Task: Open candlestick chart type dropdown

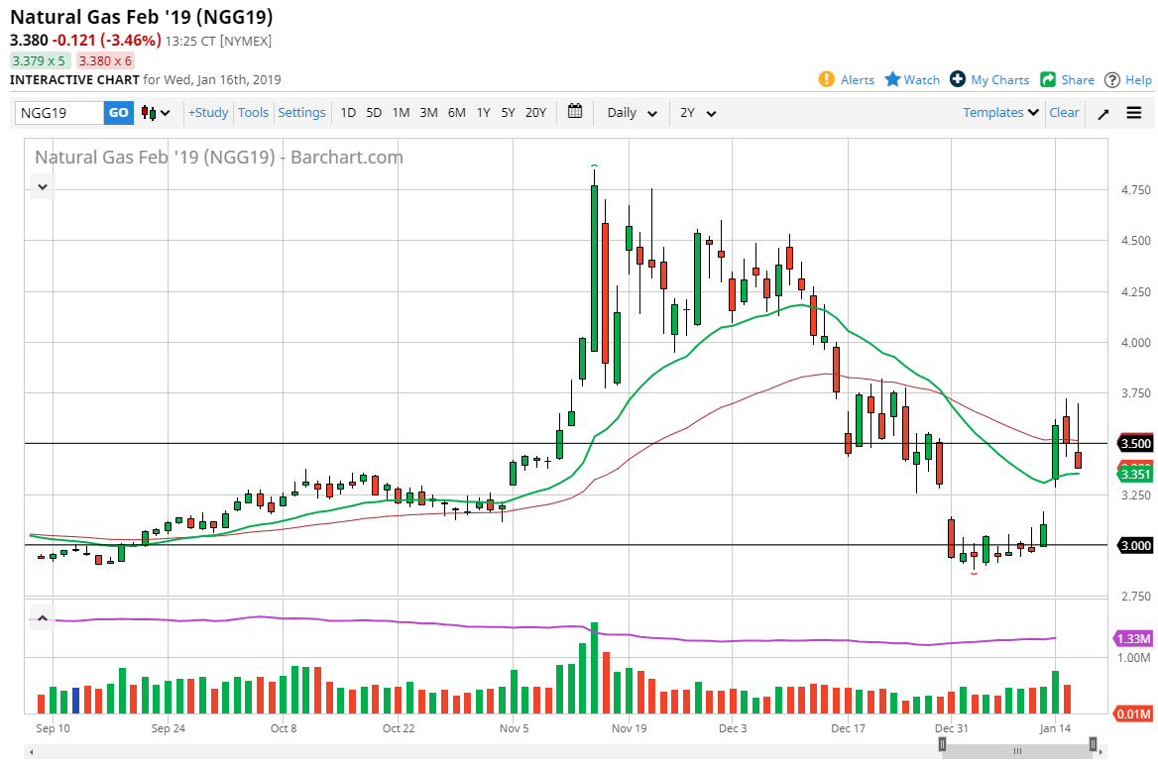Action: (150, 113)
